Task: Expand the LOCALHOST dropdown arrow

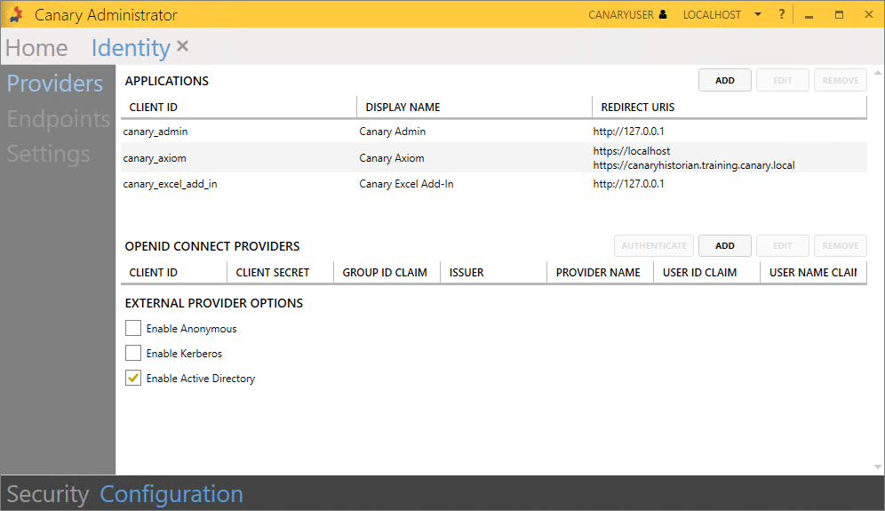Action: 758,15
